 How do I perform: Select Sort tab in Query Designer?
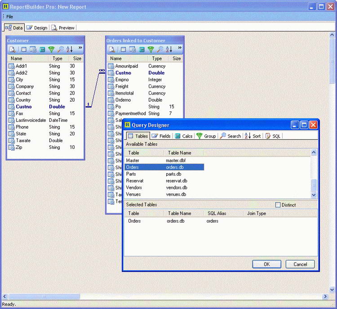(253, 136)
